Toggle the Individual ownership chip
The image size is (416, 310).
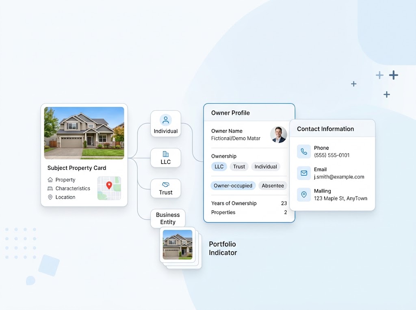pyautogui.click(x=266, y=167)
